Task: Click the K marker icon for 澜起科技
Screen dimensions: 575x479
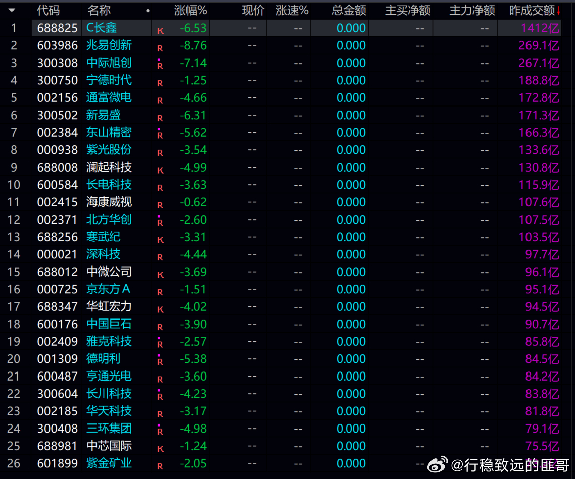Action: [x=160, y=170]
